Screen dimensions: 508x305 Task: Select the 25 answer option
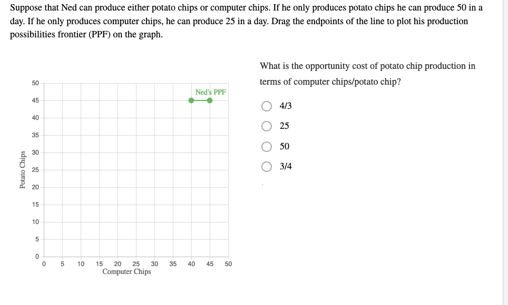(x=266, y=126)
